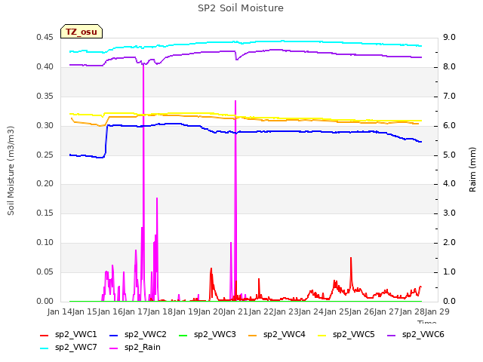Click the purple sp2_VWC6 legend swatch
The image size is (483, 362).
392,335
